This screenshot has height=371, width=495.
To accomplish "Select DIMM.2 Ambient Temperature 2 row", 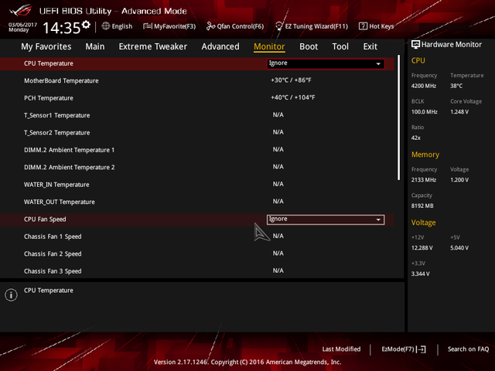I will [69, 168].
